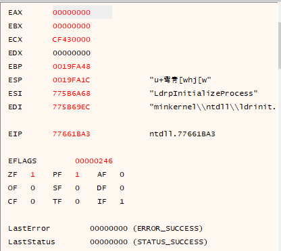Click the ESP value 0019FA1C

tap(72, 80)
